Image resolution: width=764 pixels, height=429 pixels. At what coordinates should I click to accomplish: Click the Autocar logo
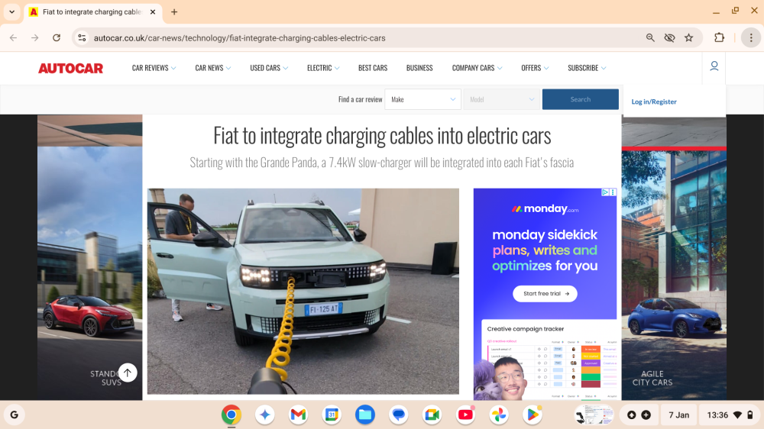click(x=70, y=68)
